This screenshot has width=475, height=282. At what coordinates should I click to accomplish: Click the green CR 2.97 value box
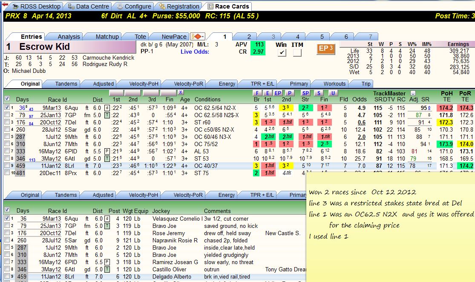click(x=258, y=52)
